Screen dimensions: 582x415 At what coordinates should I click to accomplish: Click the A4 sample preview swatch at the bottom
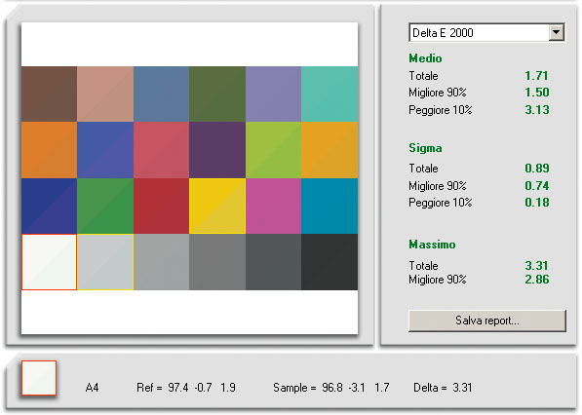click(x=39, y=378)
